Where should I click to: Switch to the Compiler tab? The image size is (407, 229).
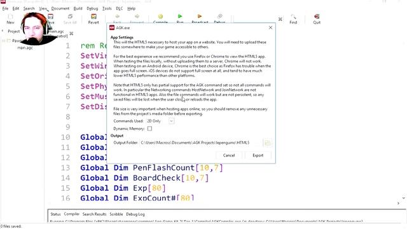[x=72, y=214]
